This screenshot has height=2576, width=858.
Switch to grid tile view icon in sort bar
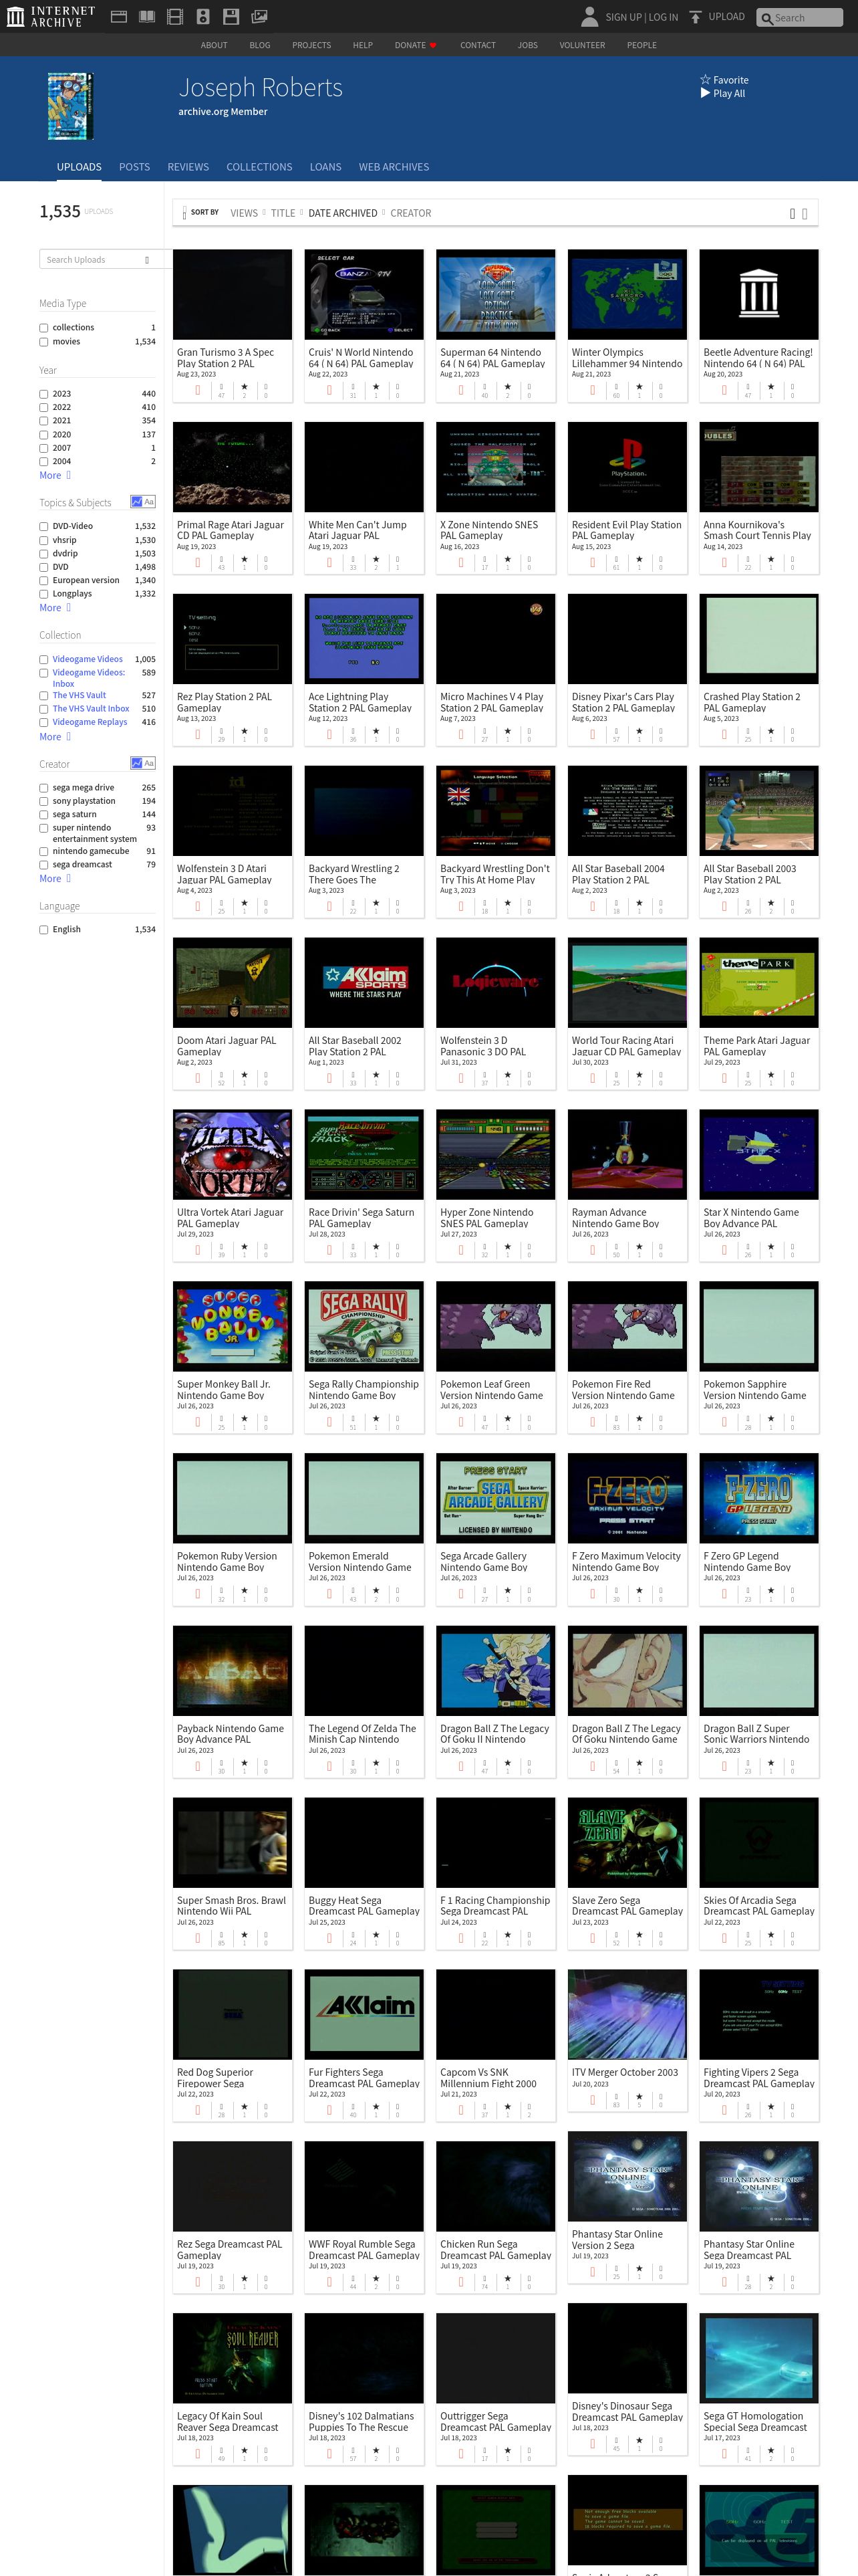point(792,213)
